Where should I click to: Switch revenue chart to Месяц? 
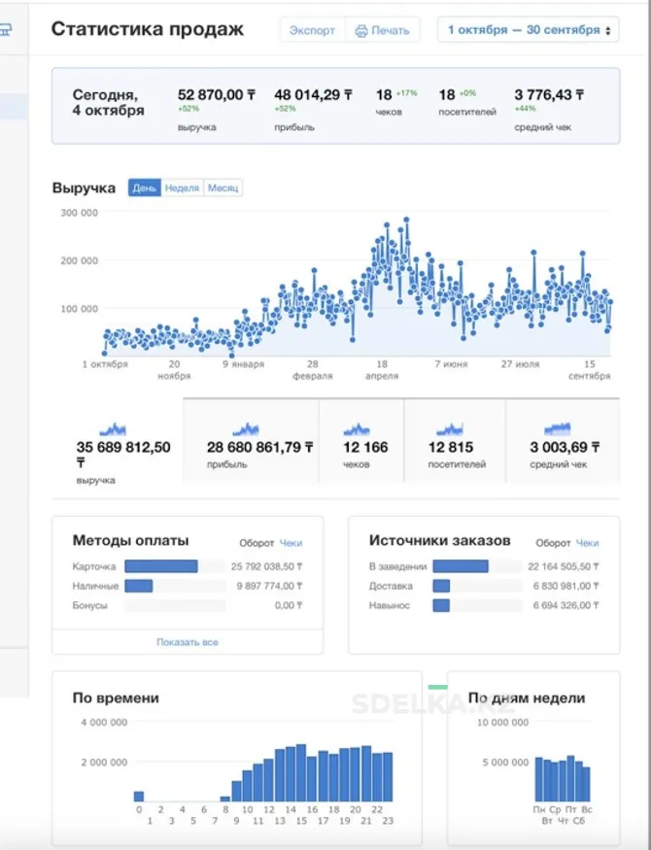[x=223, y=188]
